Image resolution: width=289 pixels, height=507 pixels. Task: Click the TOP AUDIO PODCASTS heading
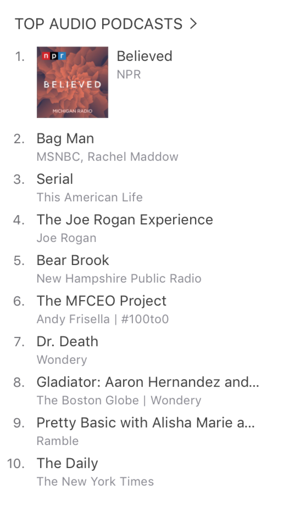[x=99, y=24]
